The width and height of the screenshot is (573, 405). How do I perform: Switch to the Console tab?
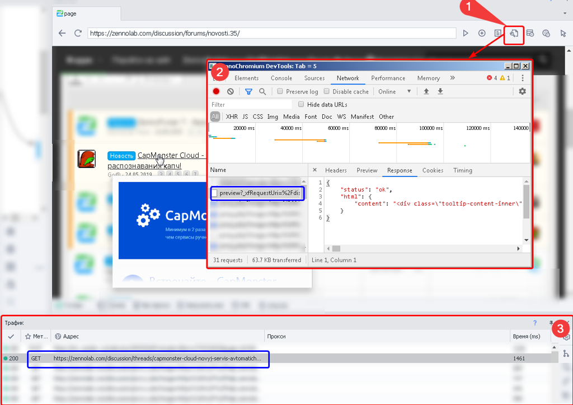[x=281, y=78]
